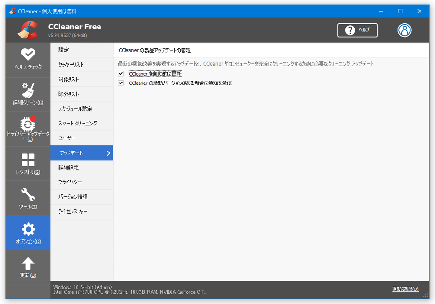Open the 対象リスト page
Image resolution: width=435 pixels, height=304 pixels.
pyautogui.click(x=82, y=79)
